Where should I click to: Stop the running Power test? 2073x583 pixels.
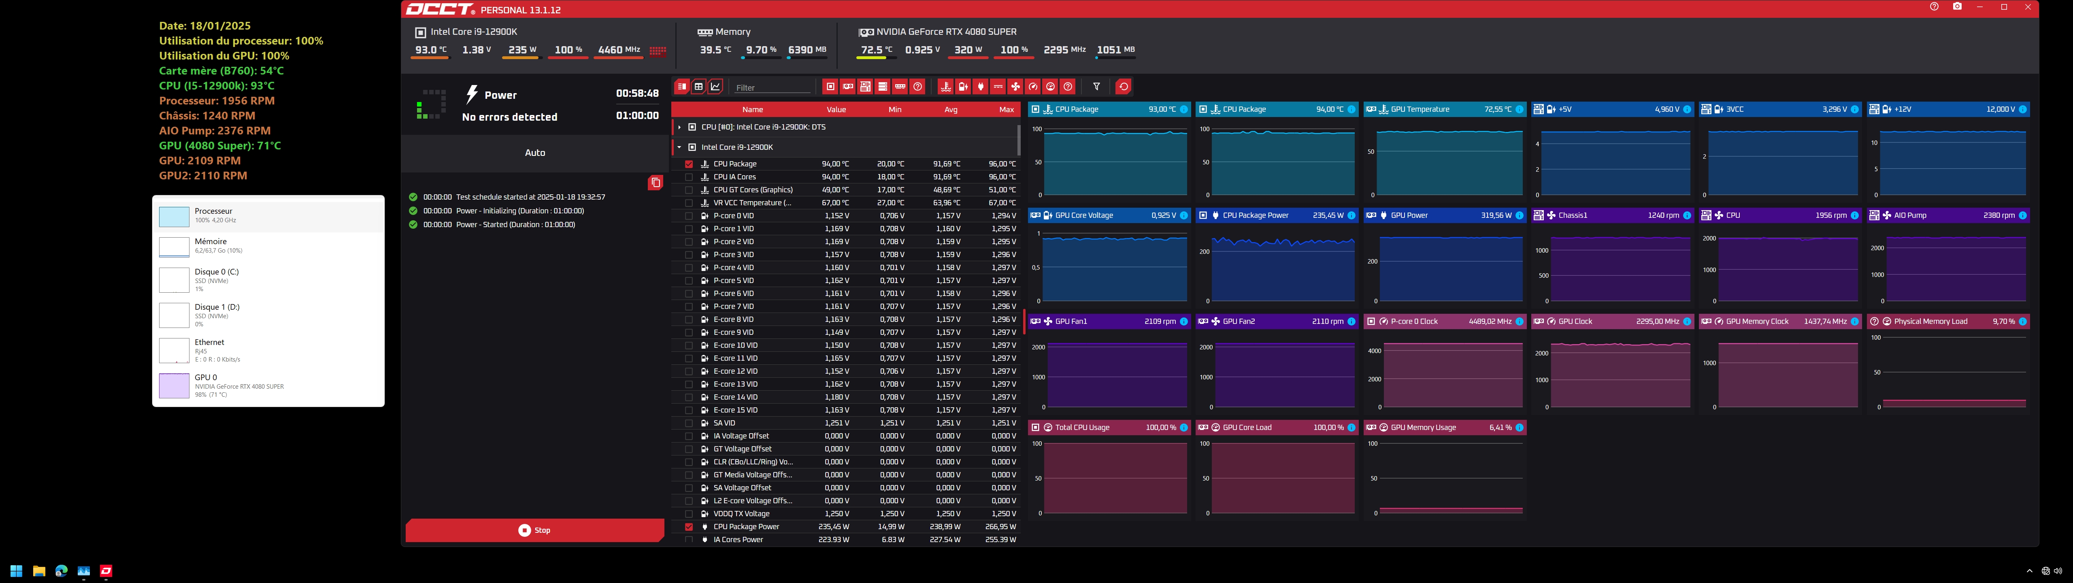coord(534,531)
